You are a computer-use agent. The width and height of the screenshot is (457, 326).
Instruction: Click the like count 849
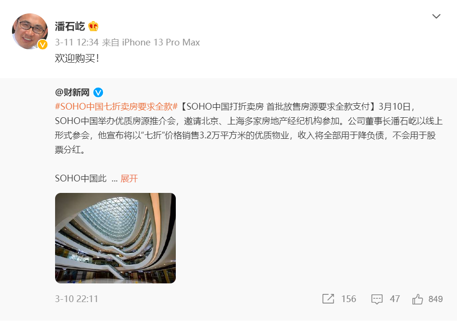pos(435,299)
